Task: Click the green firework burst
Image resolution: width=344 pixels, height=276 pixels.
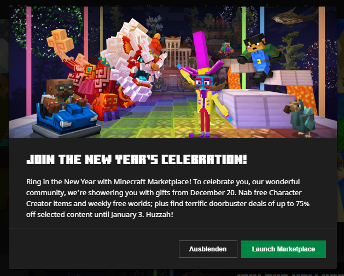Action: click(x=47, y=31)
